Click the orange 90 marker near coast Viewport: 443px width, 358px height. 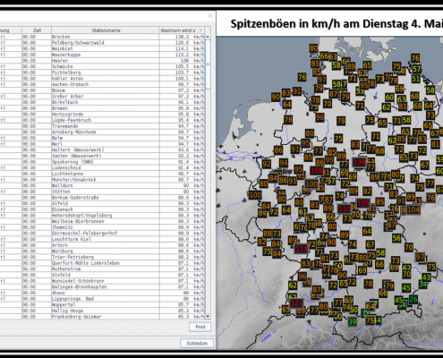[276, 97]
